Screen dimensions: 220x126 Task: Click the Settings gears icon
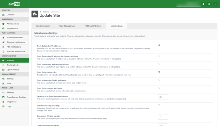[4, 79]
